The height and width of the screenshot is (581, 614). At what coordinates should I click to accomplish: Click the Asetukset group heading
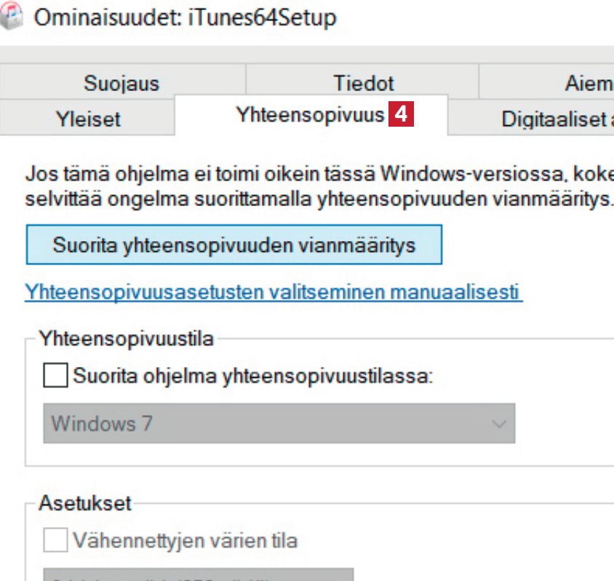click(87, 503)
